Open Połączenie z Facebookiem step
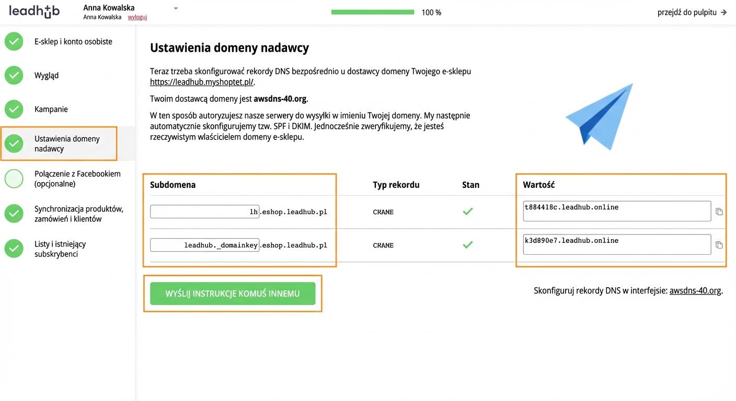 77,179
